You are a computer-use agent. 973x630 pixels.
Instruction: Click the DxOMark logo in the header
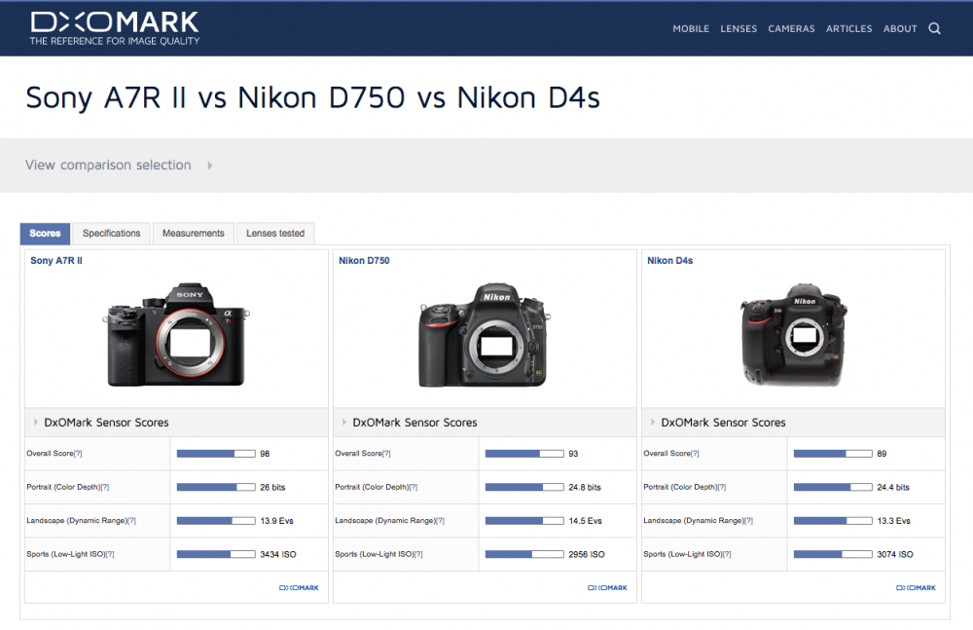tap(115, 28)
